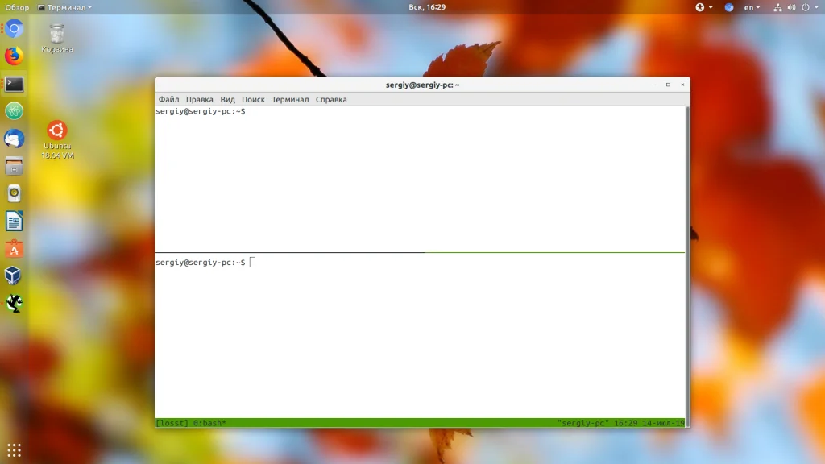Open the Справка menu

[x=331, y=99]
